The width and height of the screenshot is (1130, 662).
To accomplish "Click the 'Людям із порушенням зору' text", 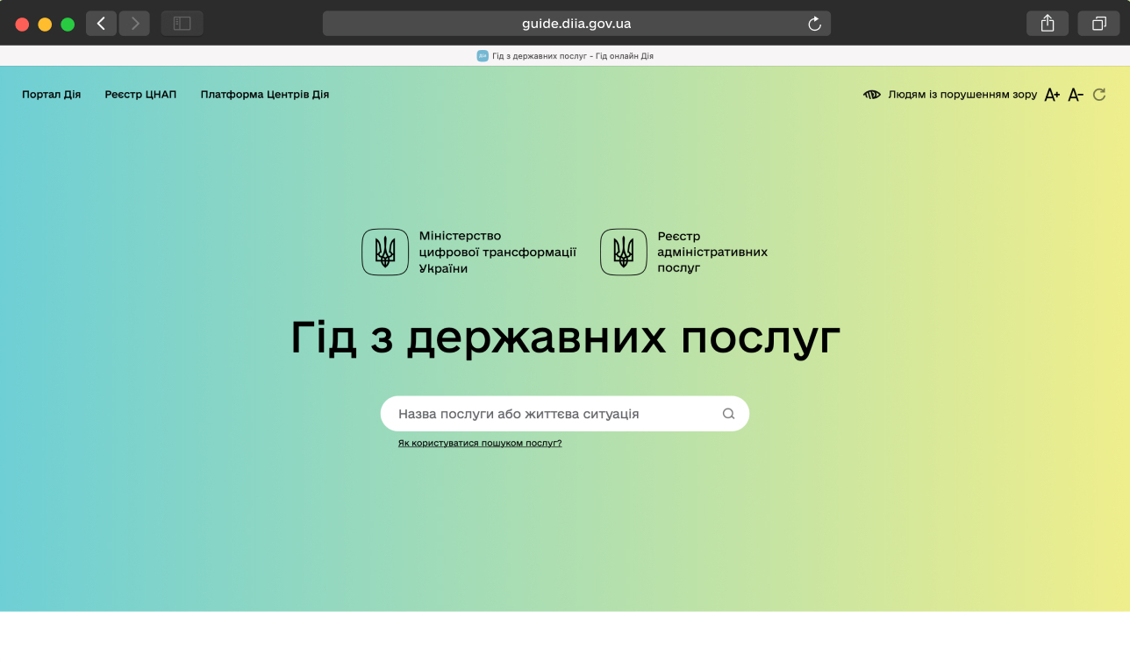I will [x=962, y=95].
